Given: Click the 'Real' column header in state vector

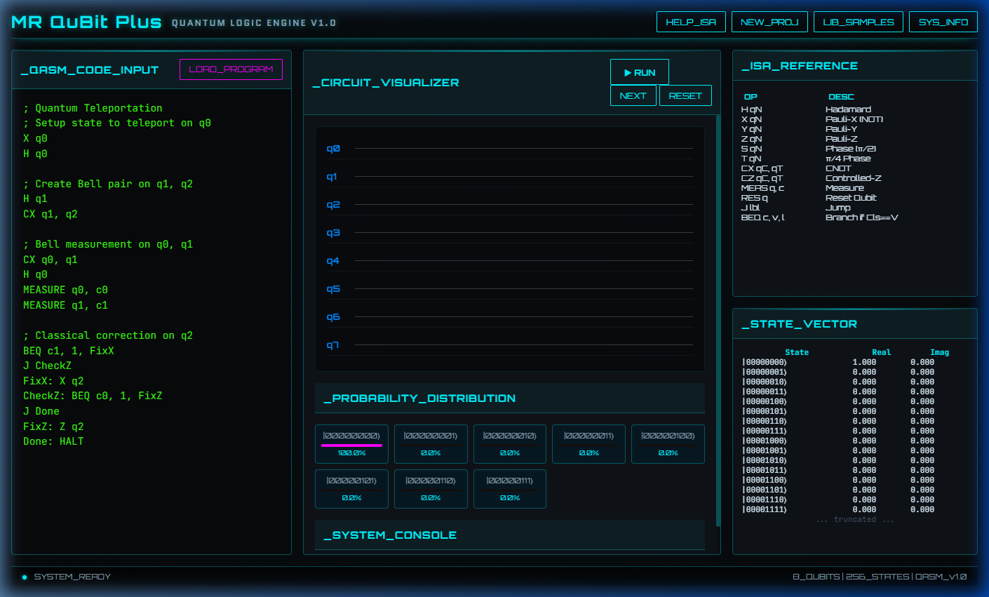Looking at the screenshot, I should pos(882,352).
